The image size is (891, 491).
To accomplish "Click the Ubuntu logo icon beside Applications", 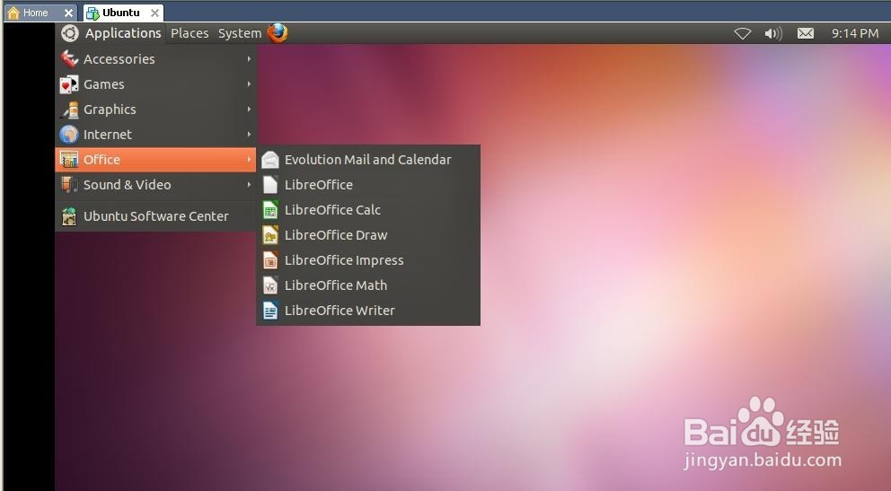I will click(70, 33).
